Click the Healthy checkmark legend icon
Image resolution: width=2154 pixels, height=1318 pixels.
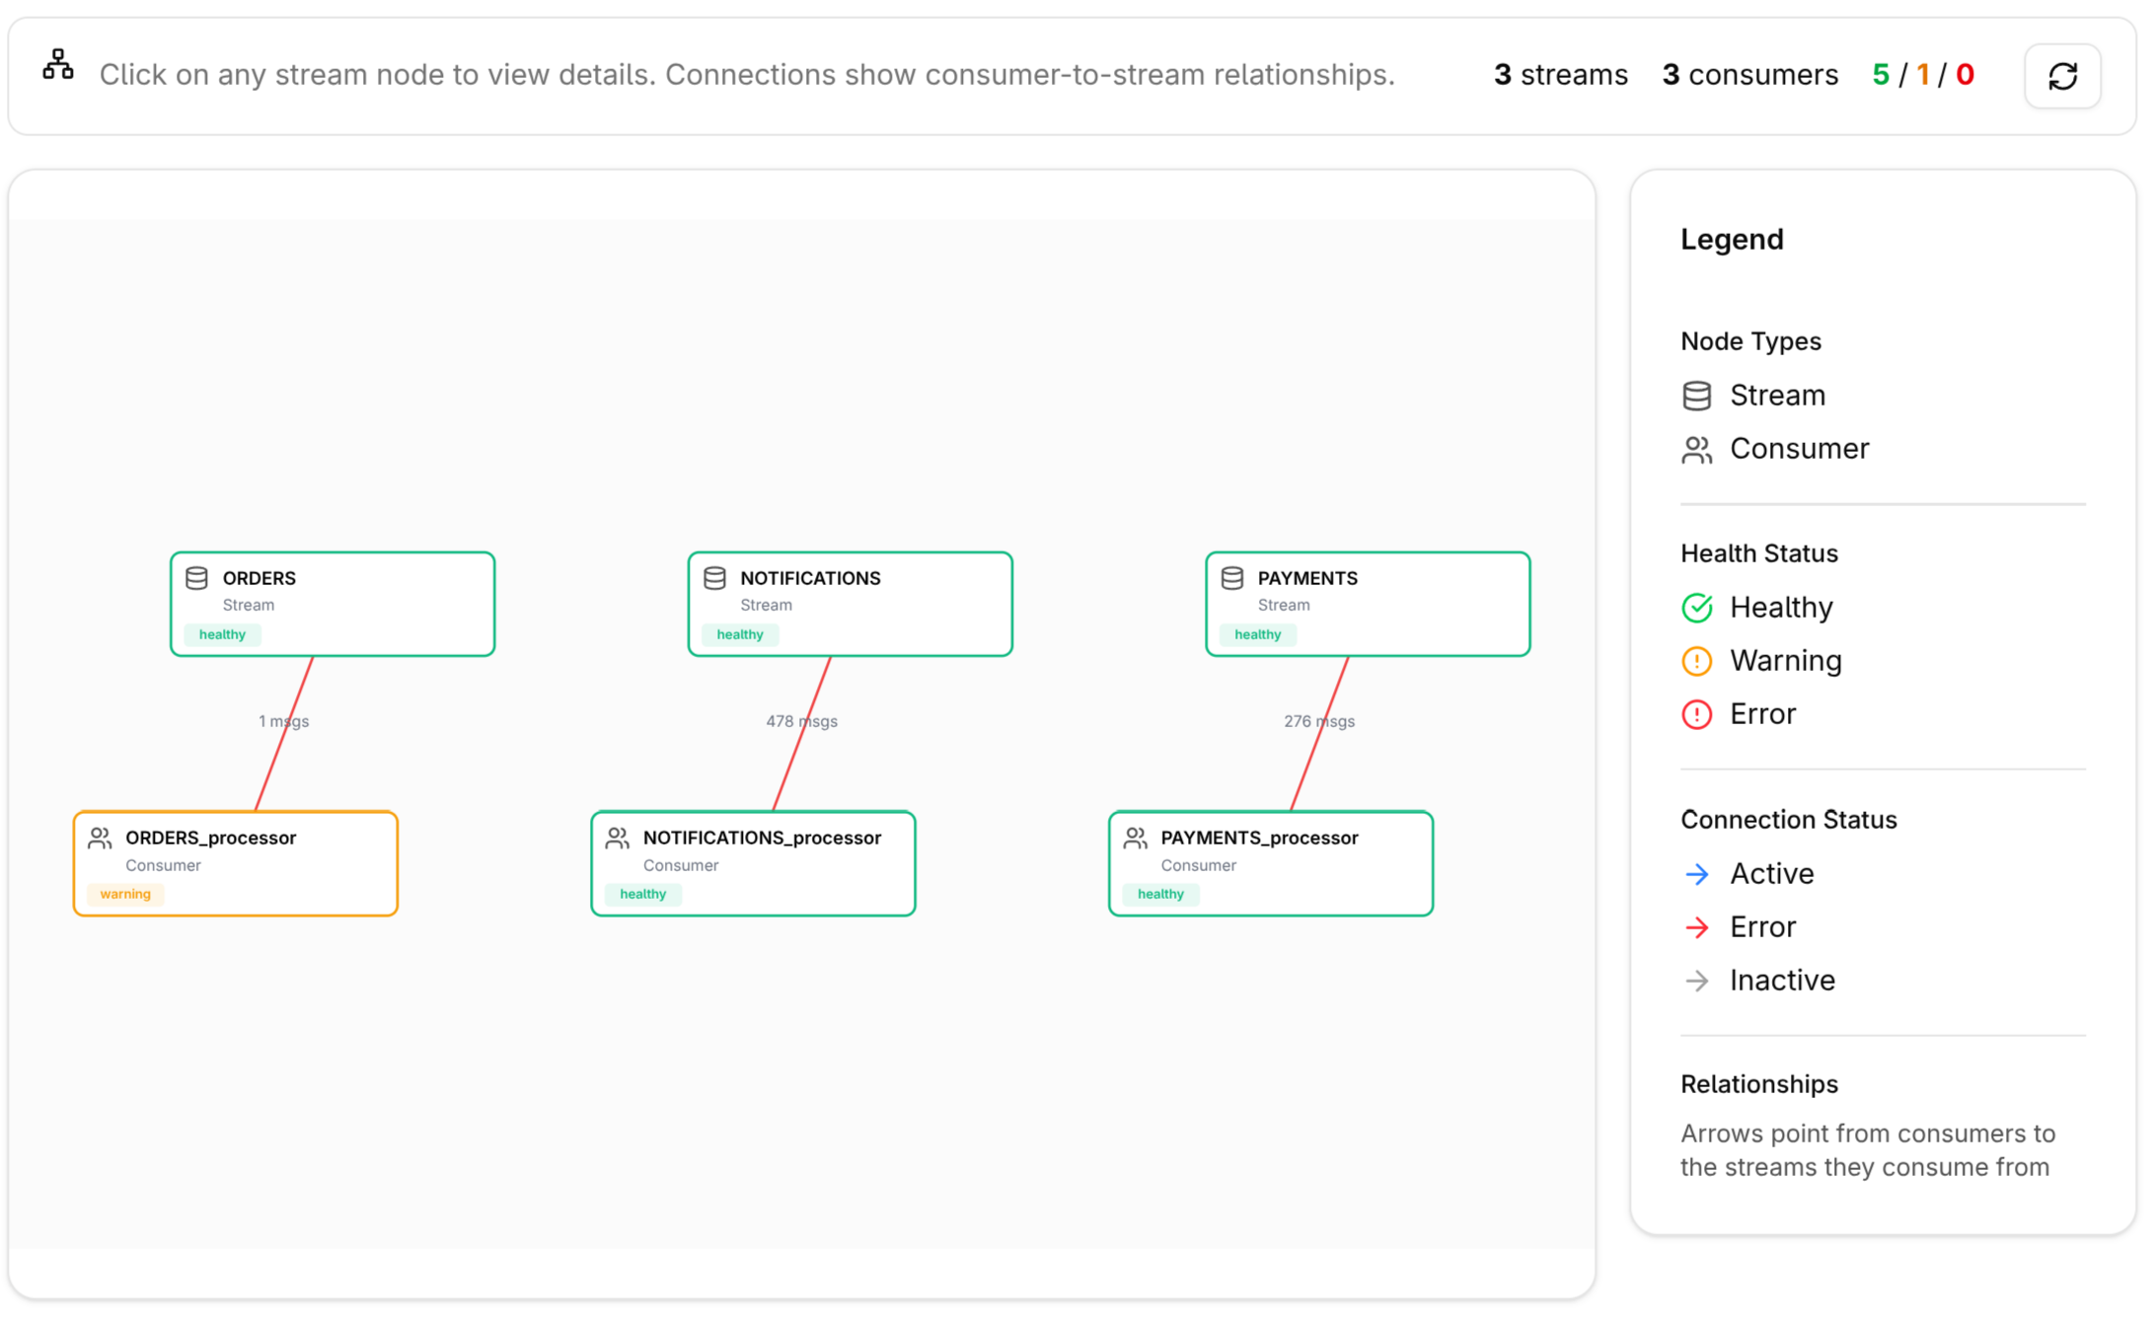(1696, 608)
